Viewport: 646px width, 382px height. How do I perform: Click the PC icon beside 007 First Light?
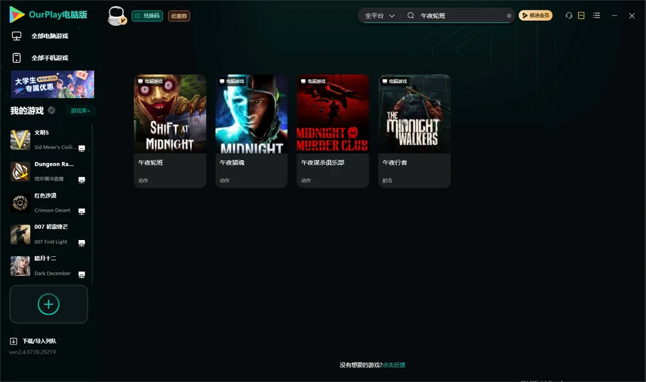81,243
